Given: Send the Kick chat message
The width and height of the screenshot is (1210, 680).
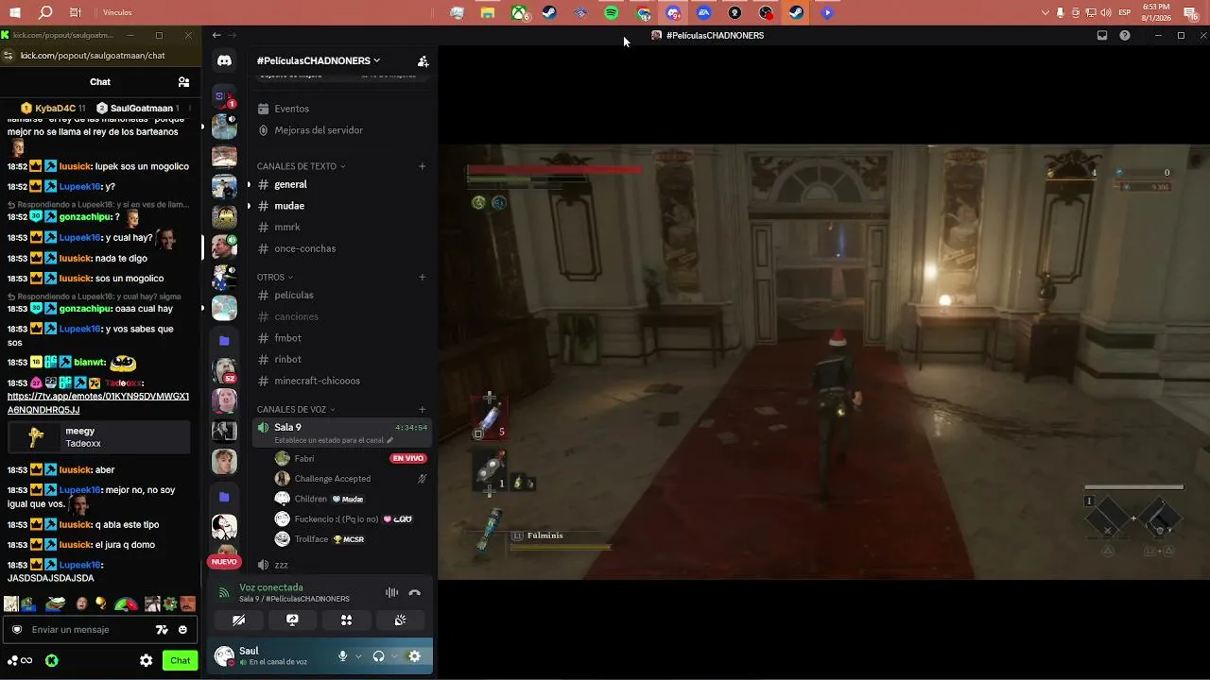Looking at the screenshot, I should pos(181,661).
